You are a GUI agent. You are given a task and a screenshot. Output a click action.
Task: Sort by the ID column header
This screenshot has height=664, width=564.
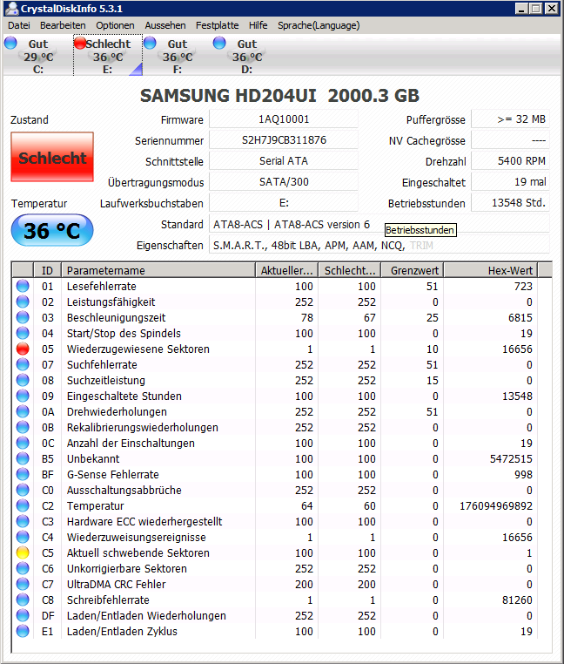pos(47,270)
